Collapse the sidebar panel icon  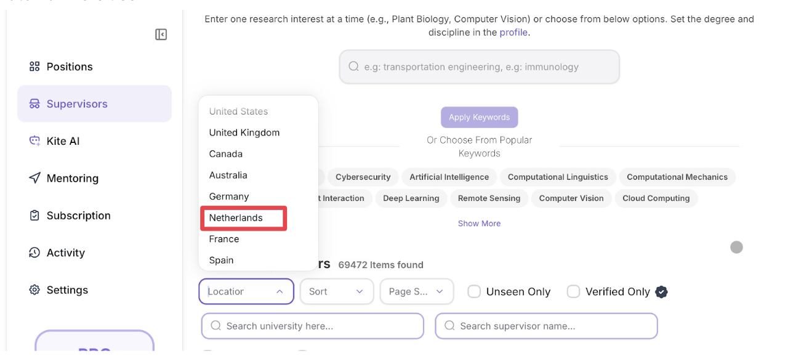coord(161,34)
